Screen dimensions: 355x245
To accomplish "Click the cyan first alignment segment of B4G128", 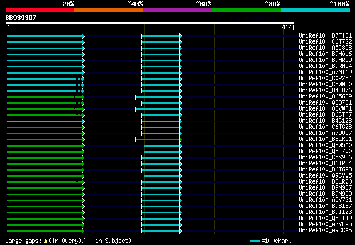I will coord(45,122).
